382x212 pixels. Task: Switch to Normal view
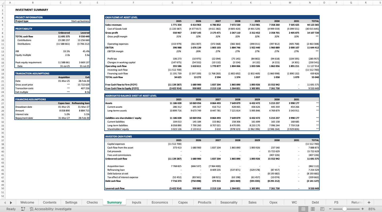[x=303, y=209]
